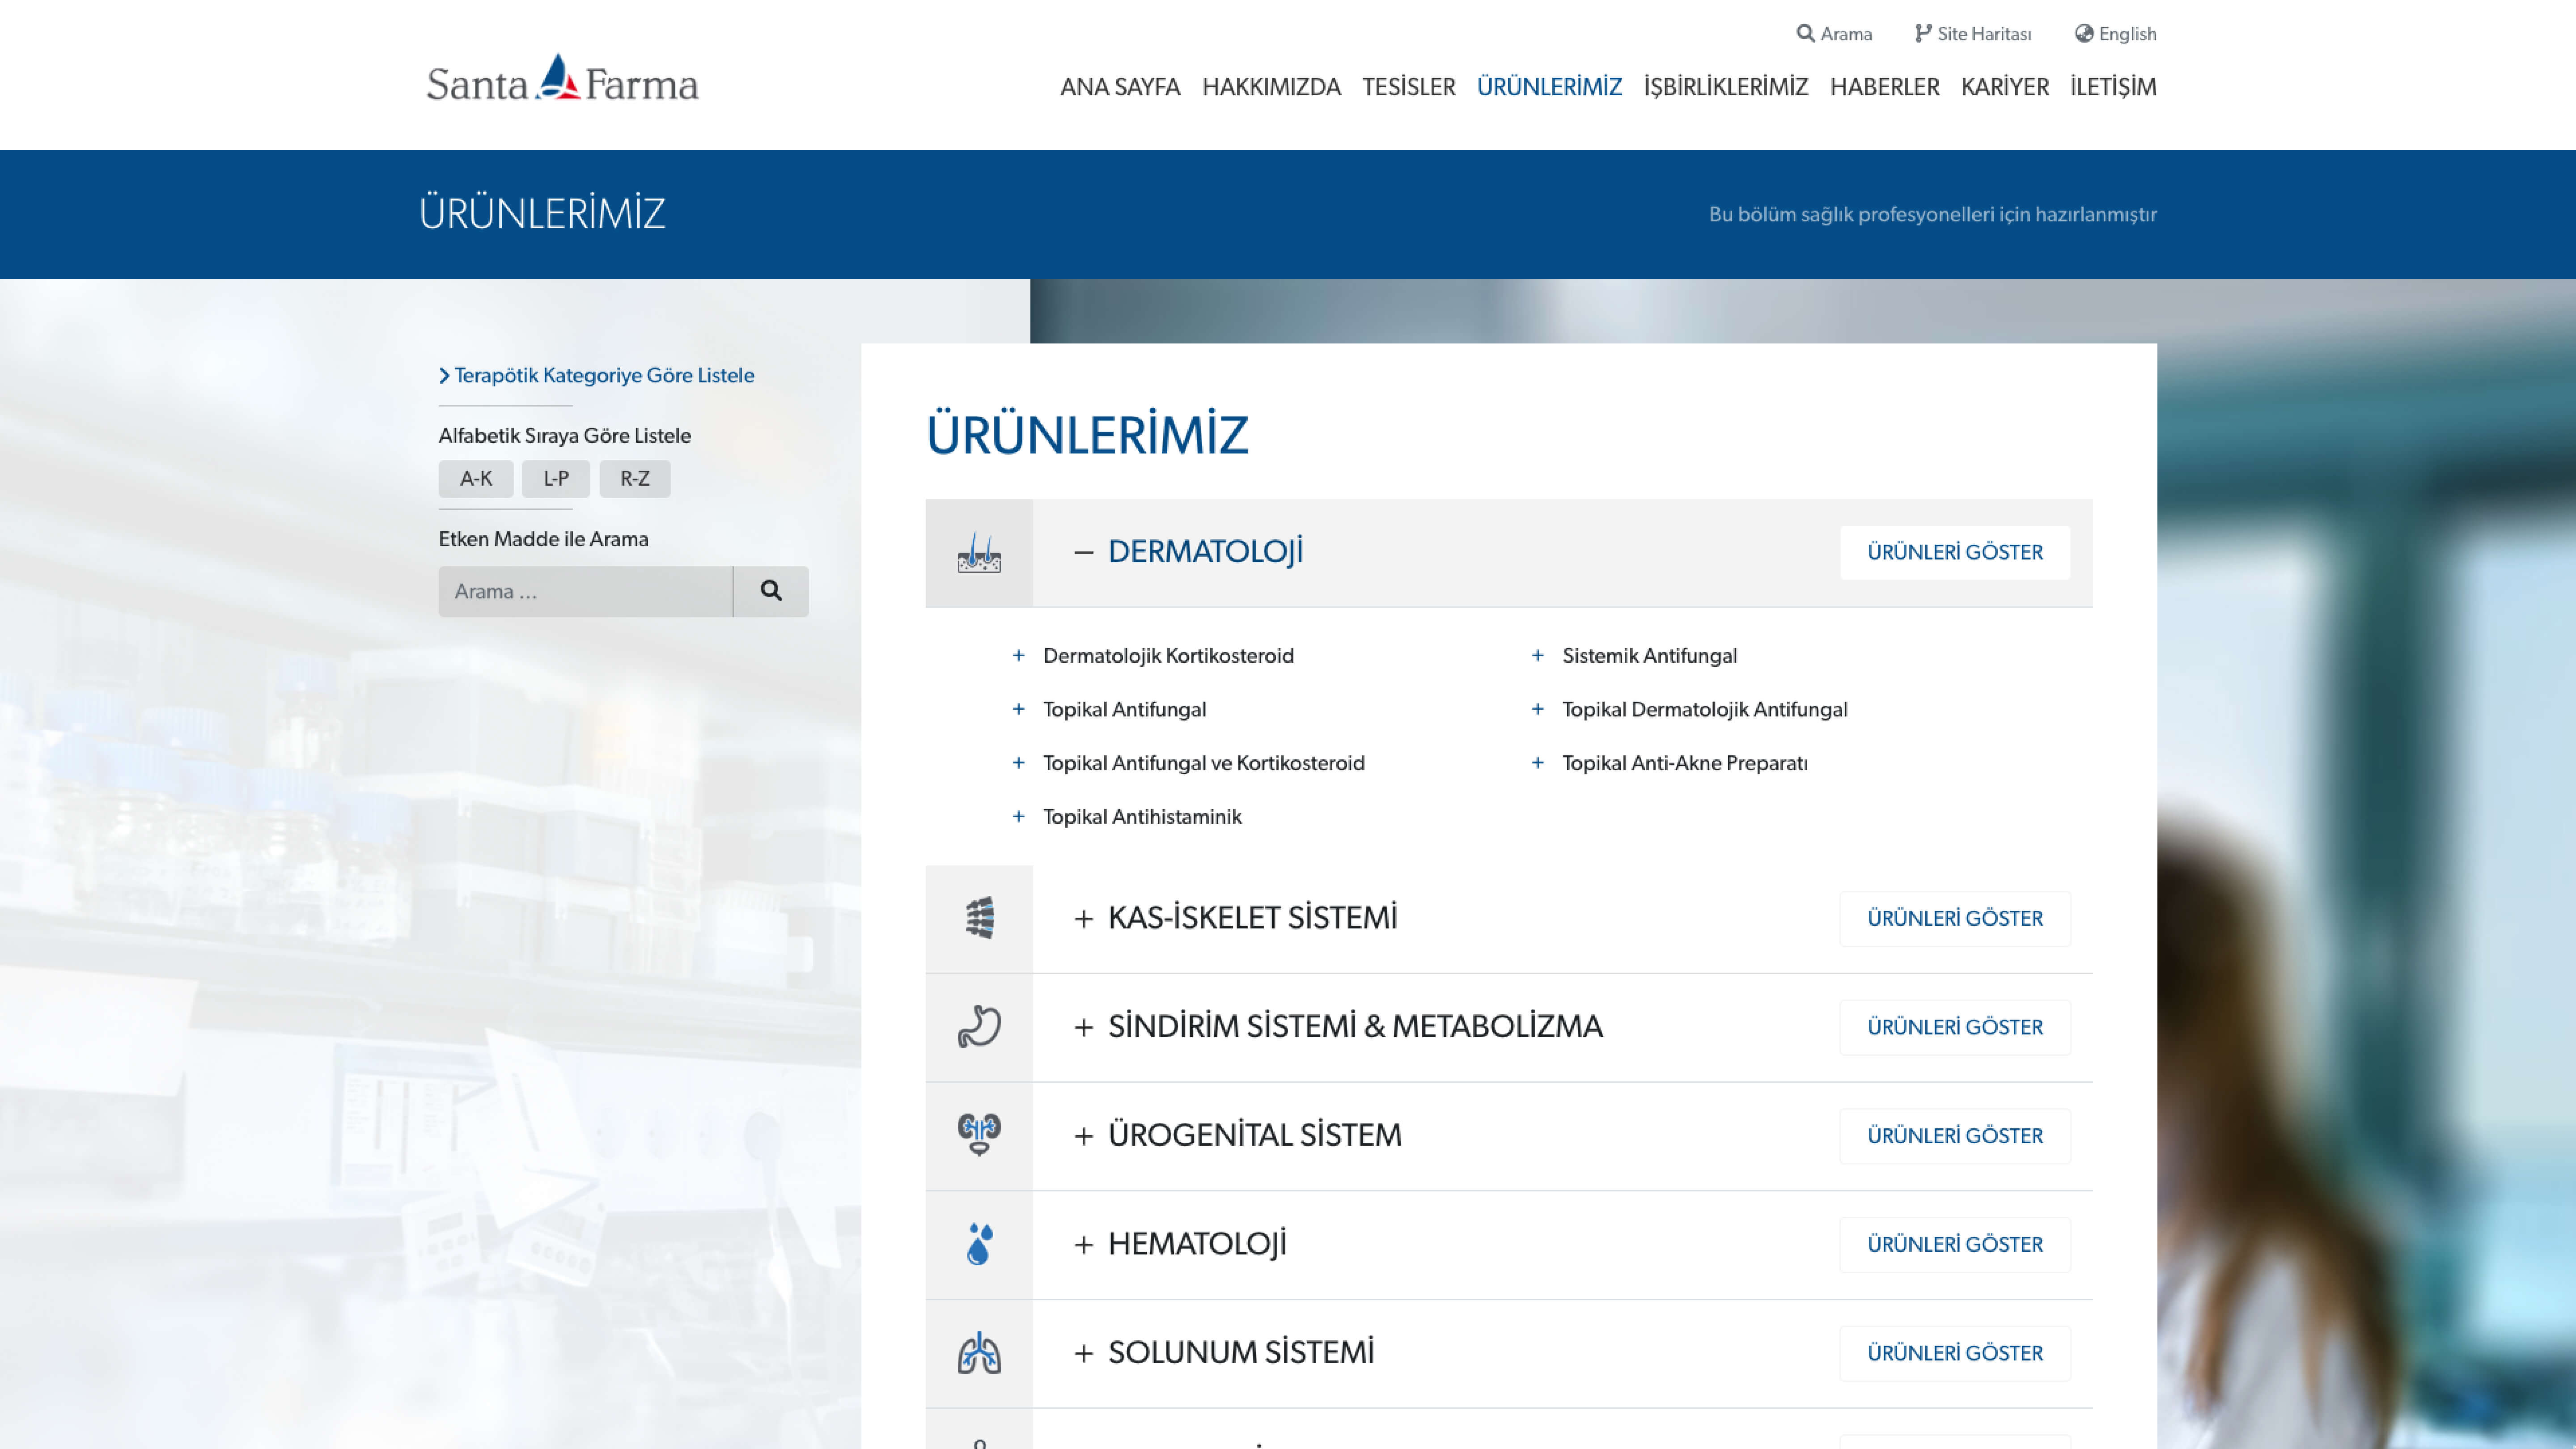Click the magnifier search button beside Arama field

coord(771,591)
